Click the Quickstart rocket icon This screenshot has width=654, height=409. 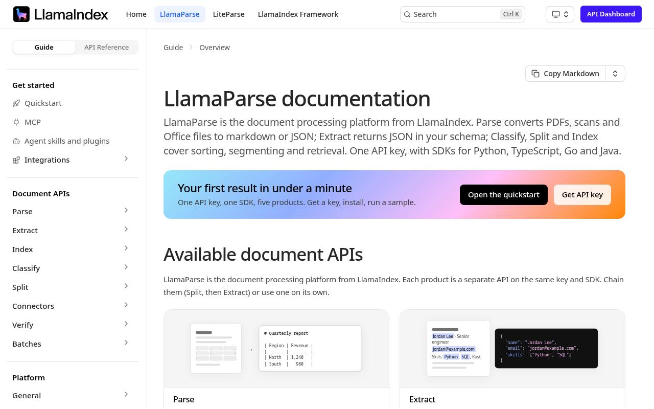point(16,103)
